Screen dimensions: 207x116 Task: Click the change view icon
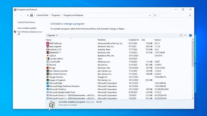(x=181, y=35)
